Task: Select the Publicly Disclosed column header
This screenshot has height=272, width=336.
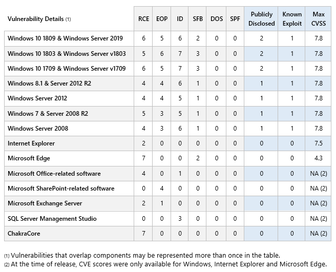Action: click(x=261, y=19)
